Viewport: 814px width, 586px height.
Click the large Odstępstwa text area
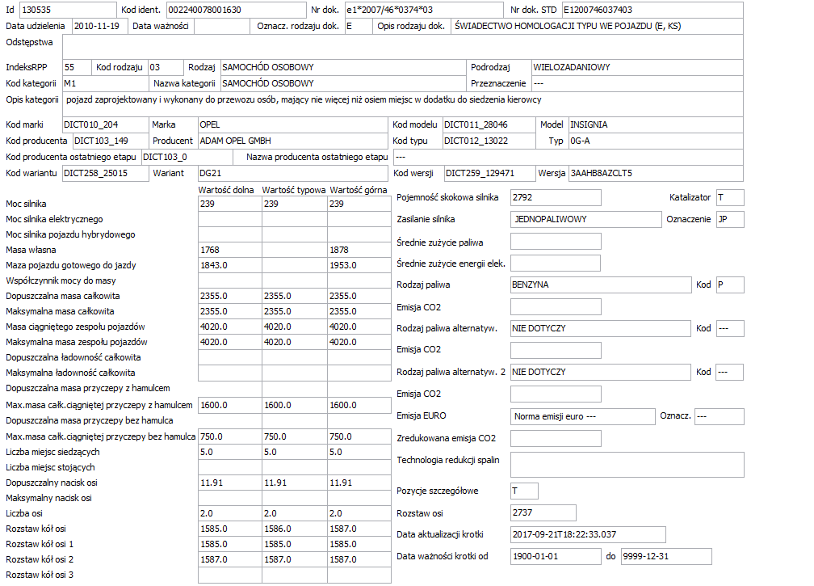(x=402, y=47)
